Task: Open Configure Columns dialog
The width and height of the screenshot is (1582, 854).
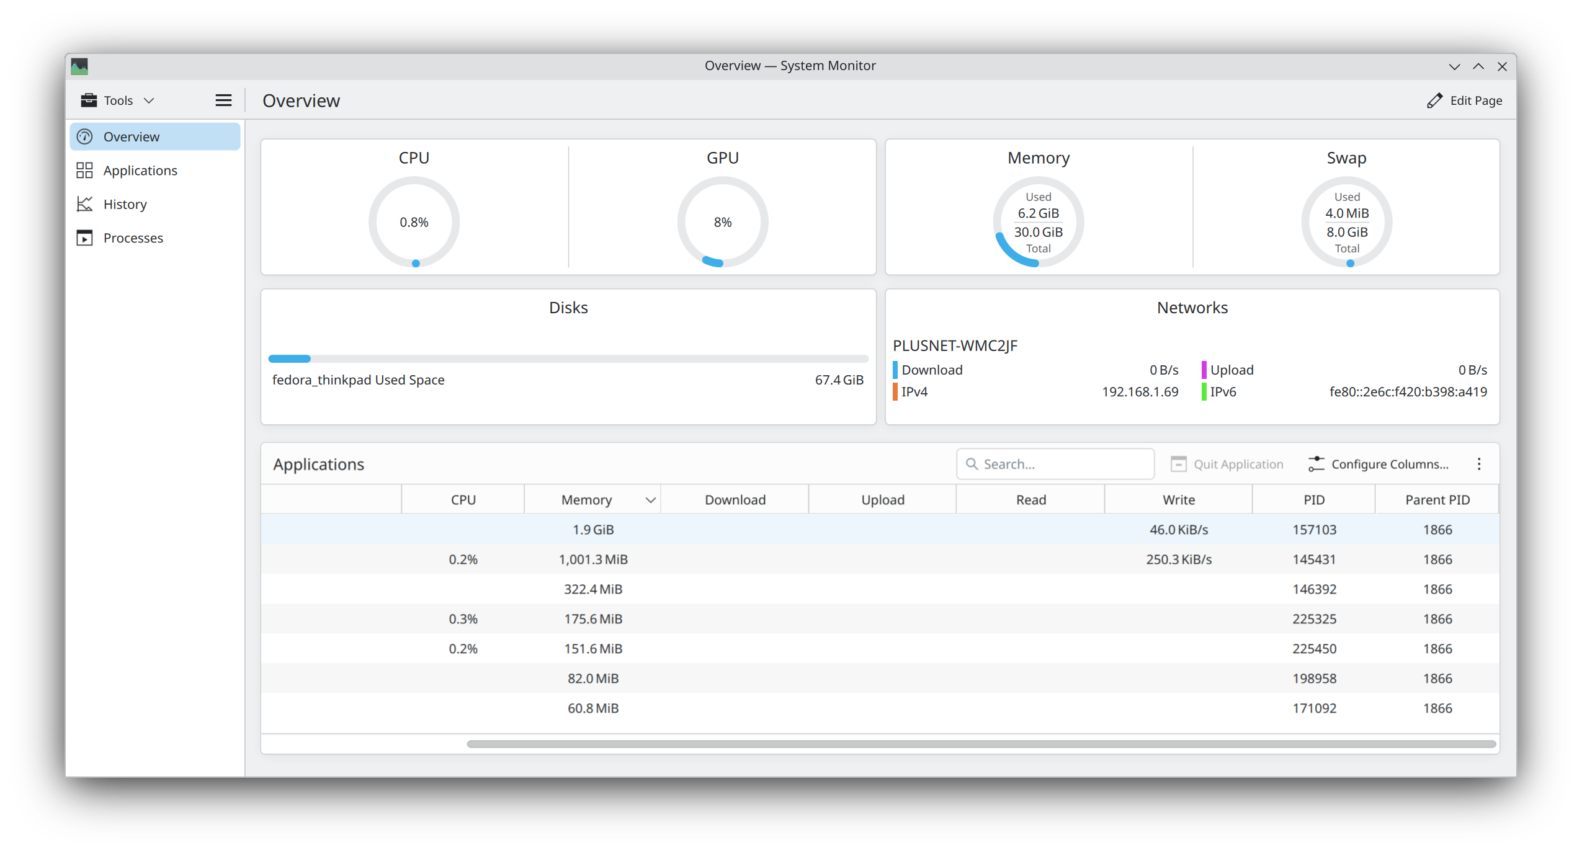Action: (1379, 465)
